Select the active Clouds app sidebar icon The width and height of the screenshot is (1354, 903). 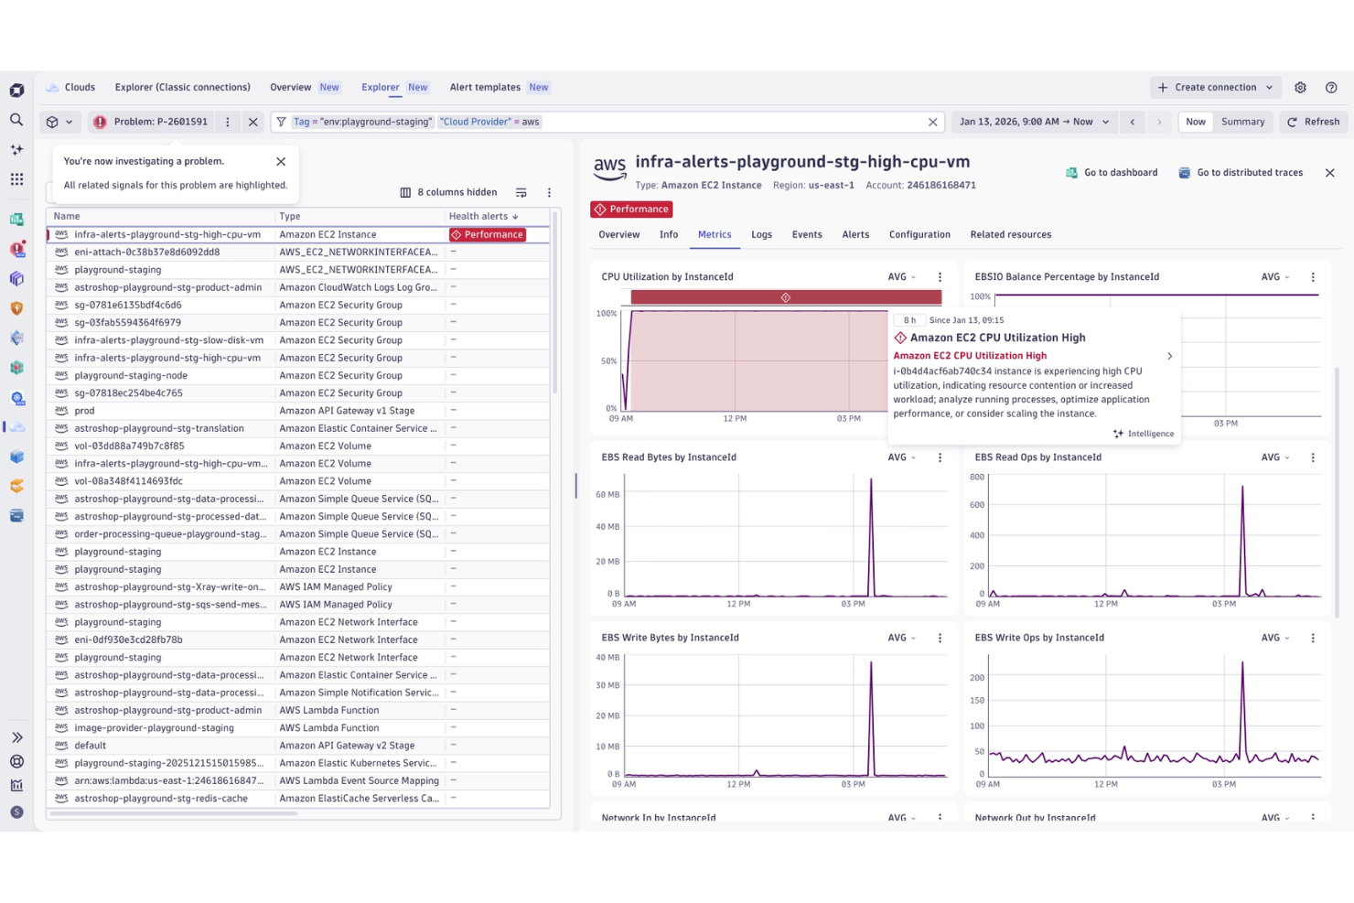(x=16, y=427)
